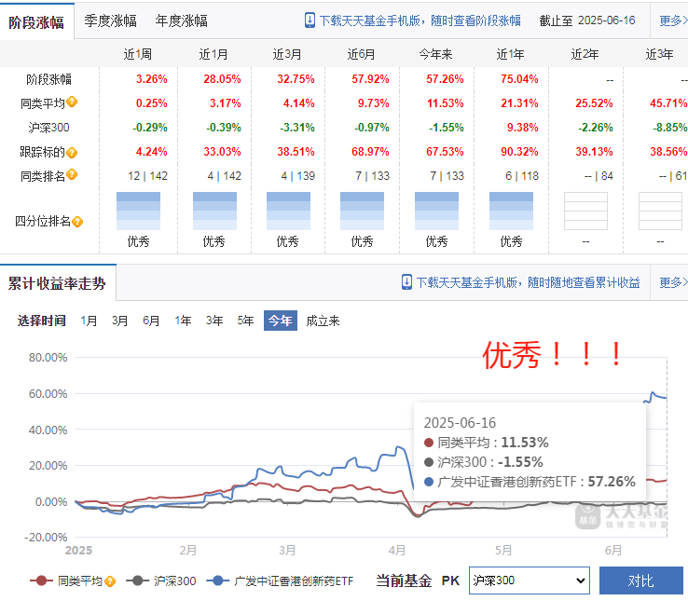Toggle the 同类平均 legend series

click(x=66, y=581)
